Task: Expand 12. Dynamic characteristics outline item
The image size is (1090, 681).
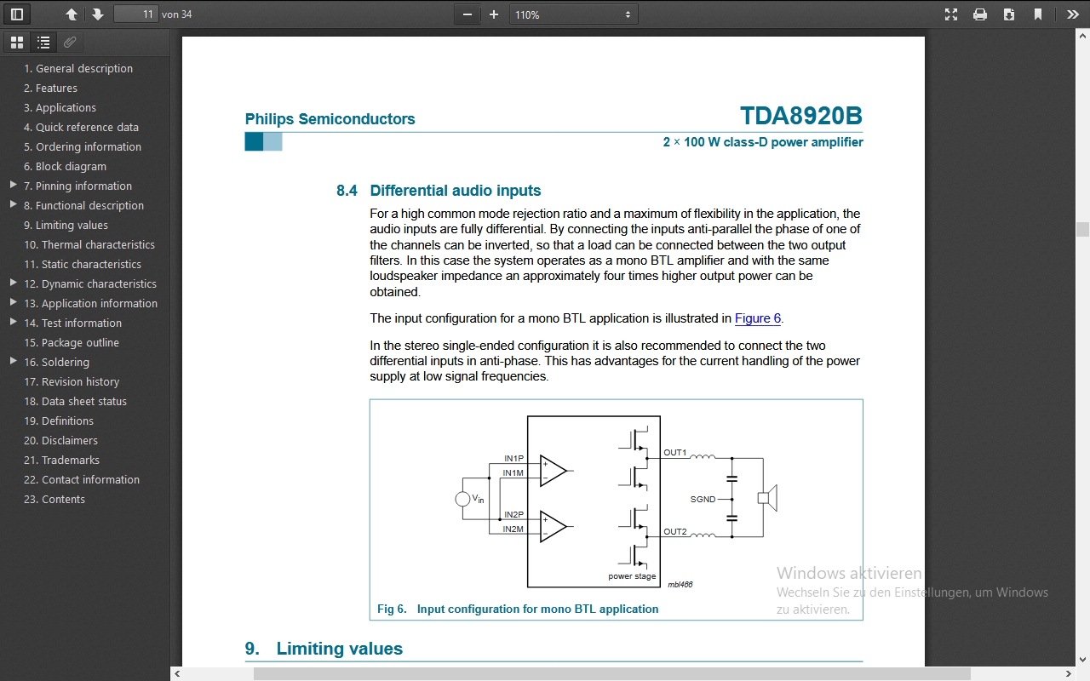Action: pyautogui.click(x=13, y=283)
